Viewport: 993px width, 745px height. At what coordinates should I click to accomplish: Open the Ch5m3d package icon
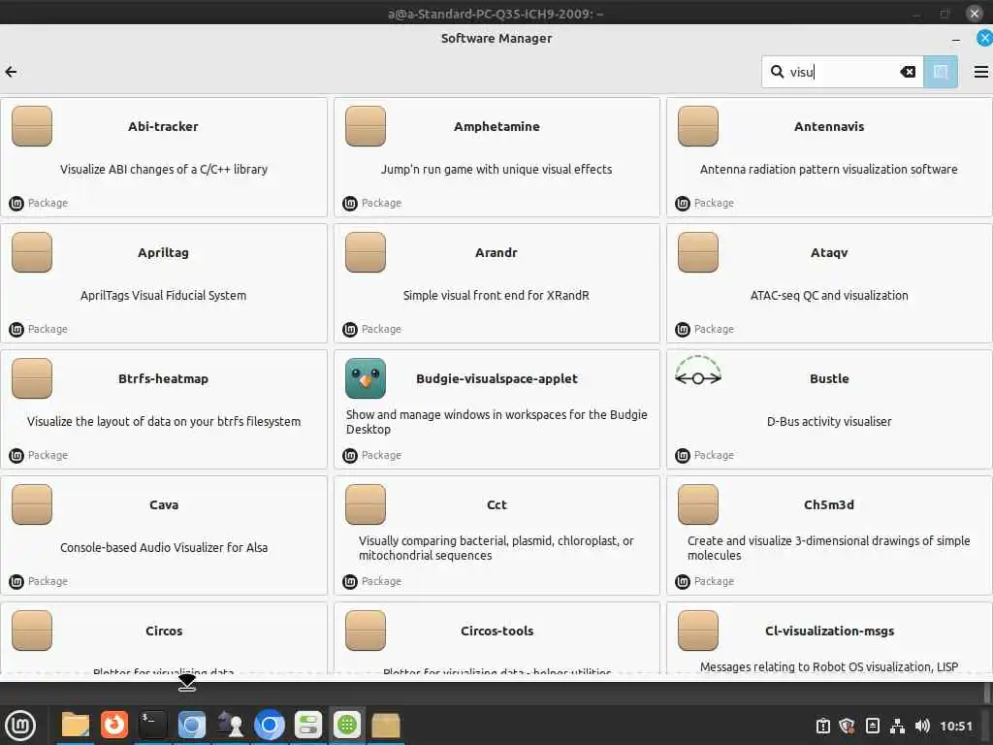tap(698, 504)
